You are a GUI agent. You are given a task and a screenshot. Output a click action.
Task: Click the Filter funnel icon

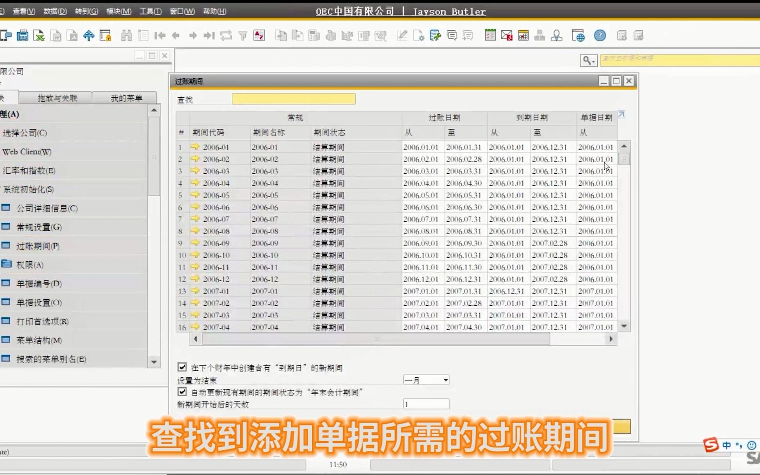click(242, 36)
